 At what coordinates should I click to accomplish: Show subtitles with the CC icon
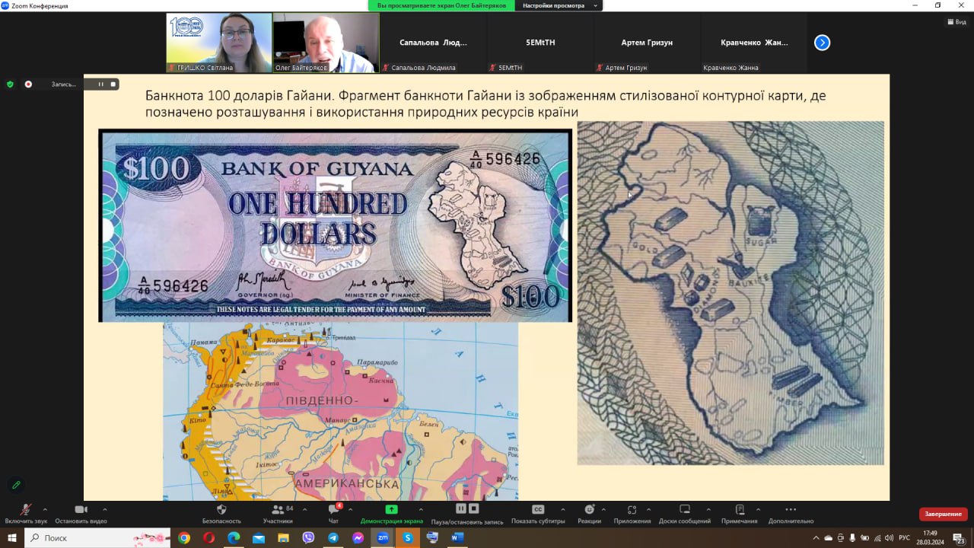click(538, 510)
